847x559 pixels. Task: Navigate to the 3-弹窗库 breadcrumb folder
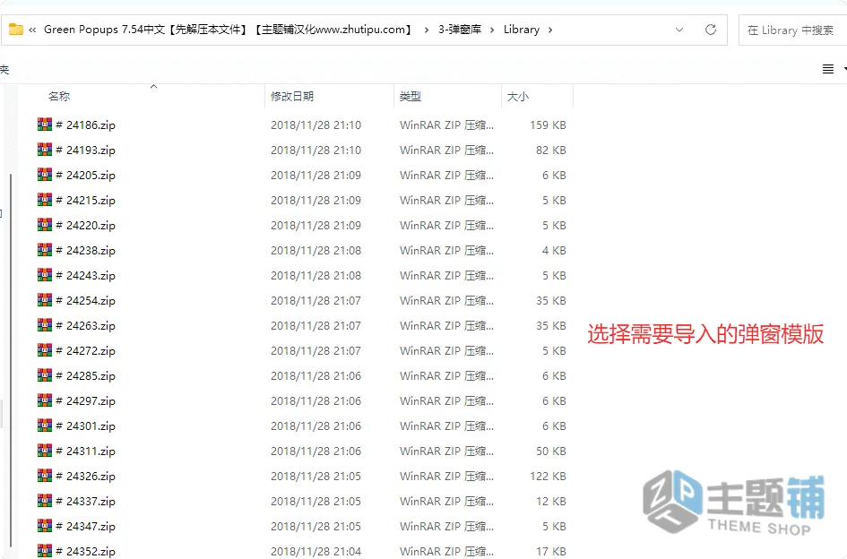point(460,30)
